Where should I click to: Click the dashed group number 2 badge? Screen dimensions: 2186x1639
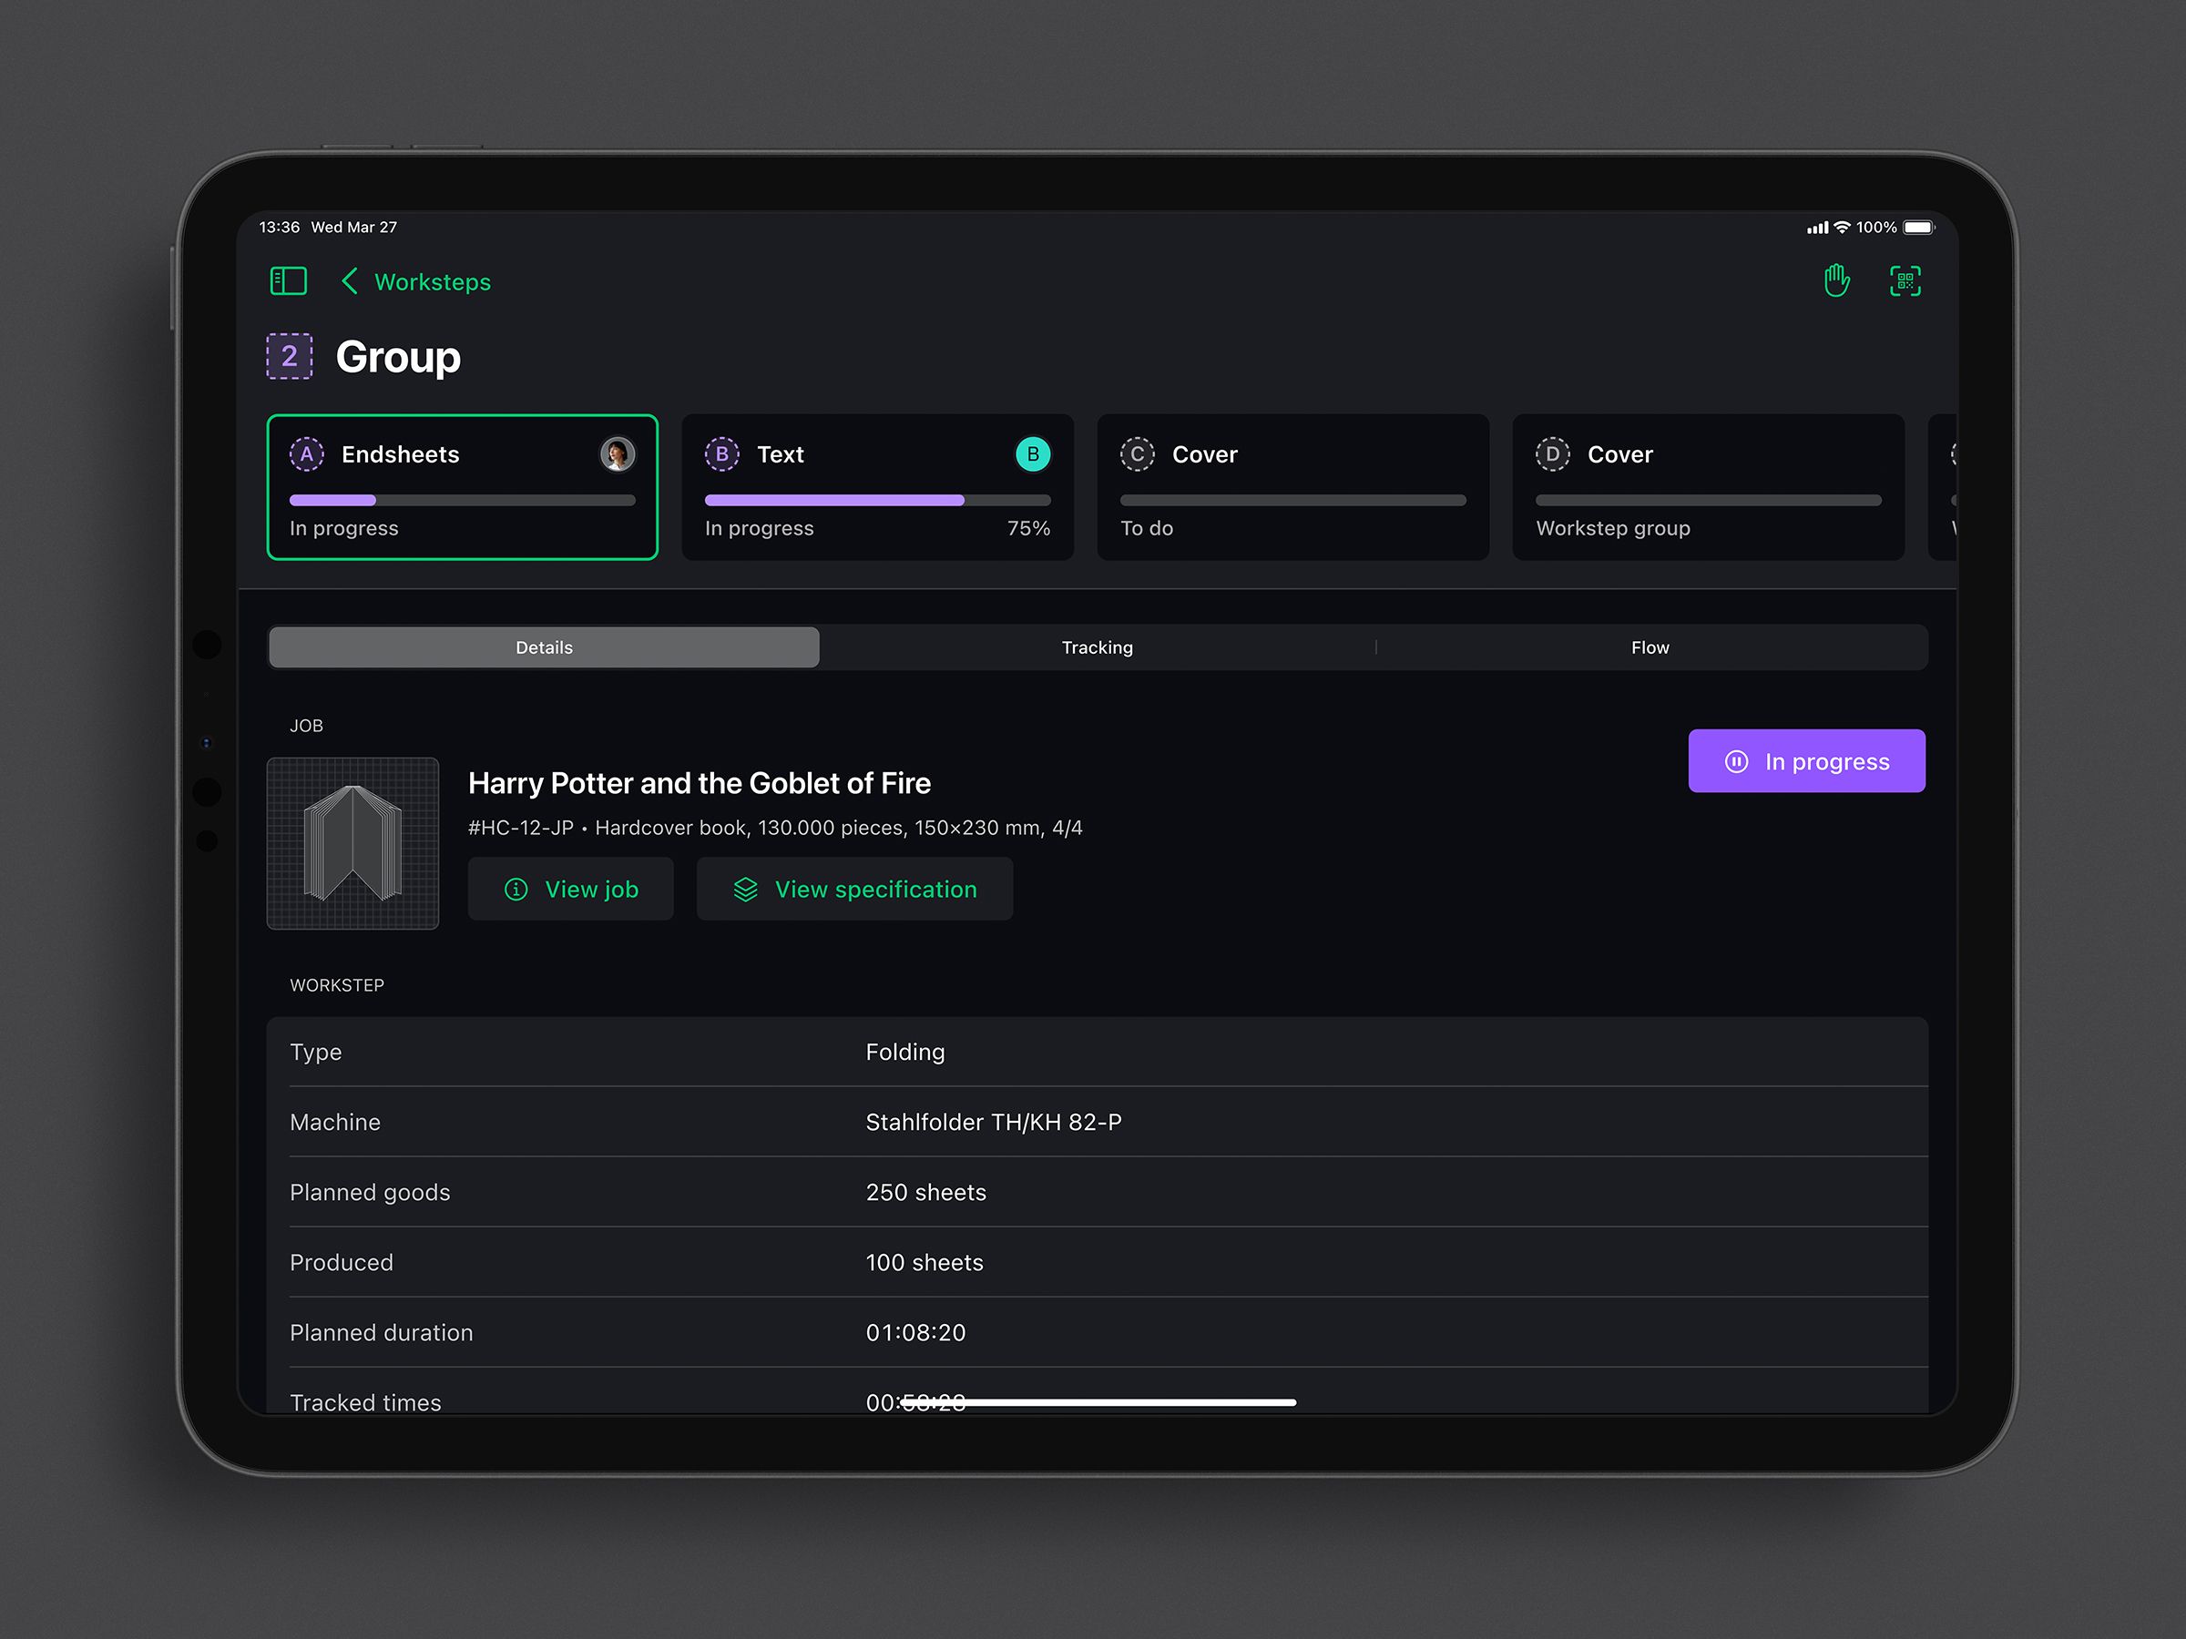pyautogui.click(x=290, y=356)
